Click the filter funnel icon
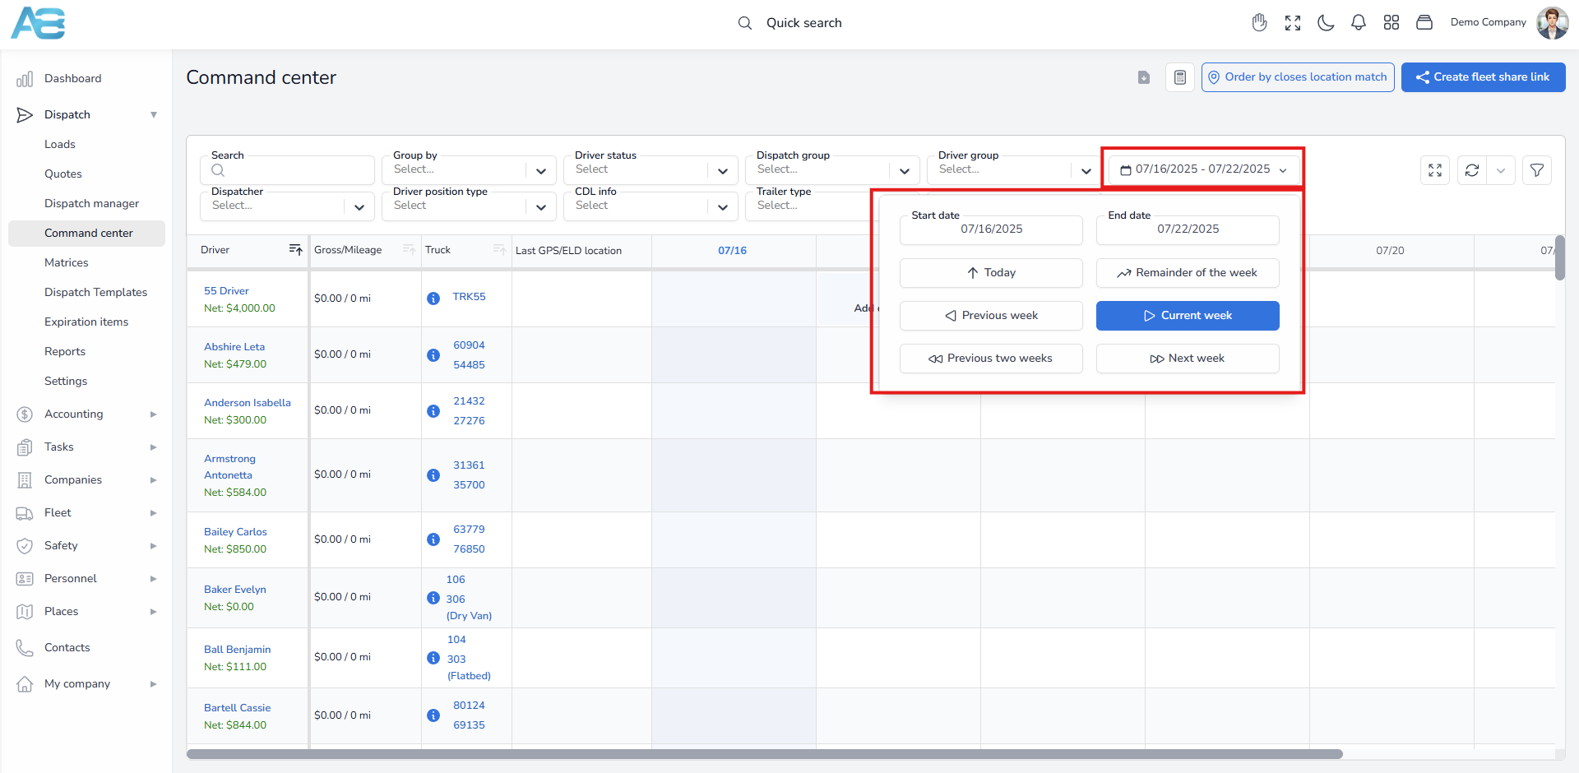This screenshot has height=773, width=1579. (1536, 170)
